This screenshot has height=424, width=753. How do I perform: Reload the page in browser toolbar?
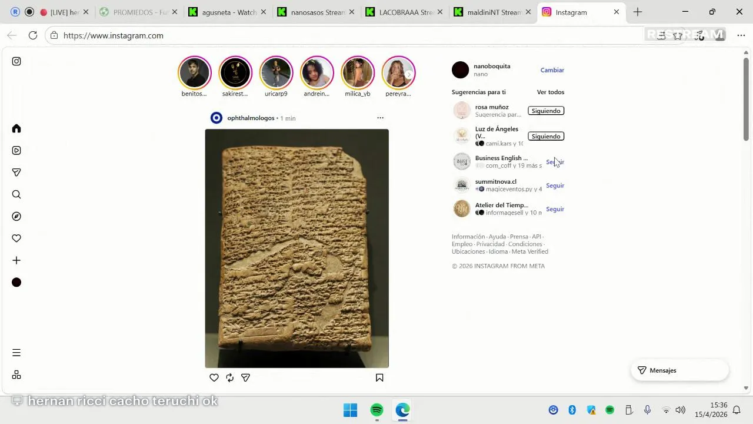33,35
